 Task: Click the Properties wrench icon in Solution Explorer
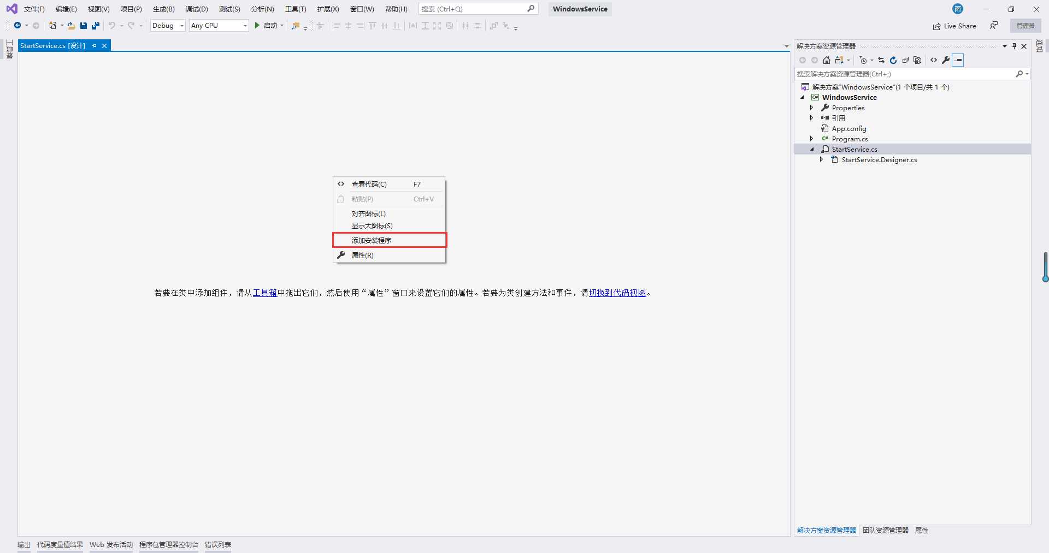[x=946, y=60]
